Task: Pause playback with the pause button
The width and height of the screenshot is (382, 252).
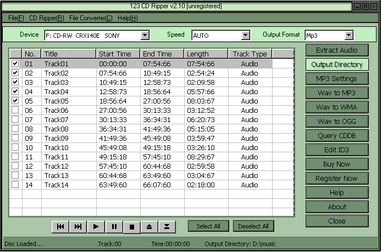Action: (114, 227)
